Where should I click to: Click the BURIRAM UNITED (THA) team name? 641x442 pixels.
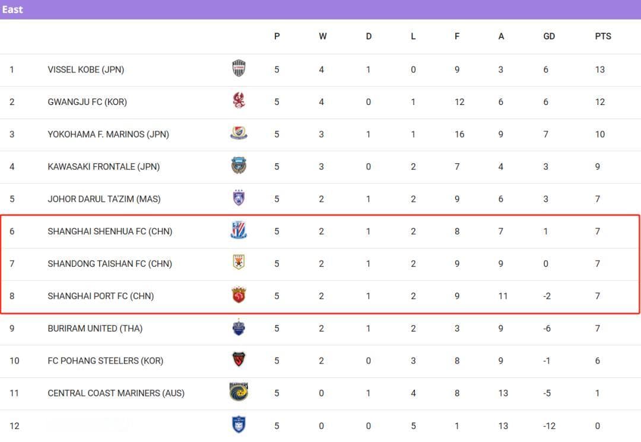(95, 329)
